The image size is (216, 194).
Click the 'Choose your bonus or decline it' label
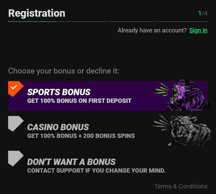64,71
